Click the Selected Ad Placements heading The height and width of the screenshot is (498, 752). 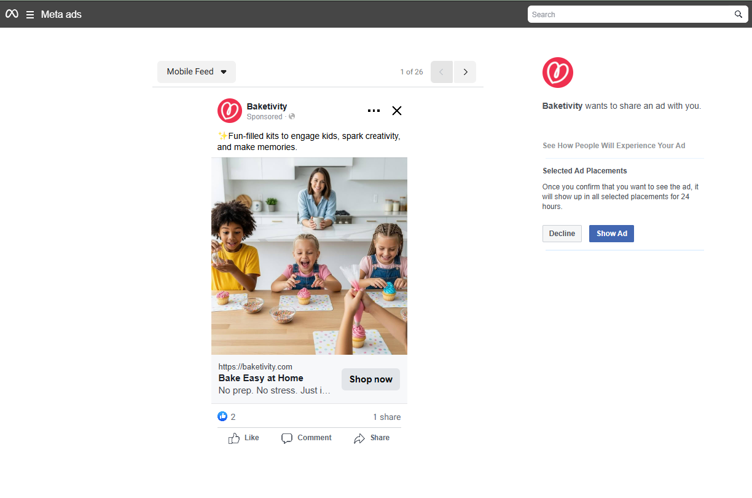point(584,171)
